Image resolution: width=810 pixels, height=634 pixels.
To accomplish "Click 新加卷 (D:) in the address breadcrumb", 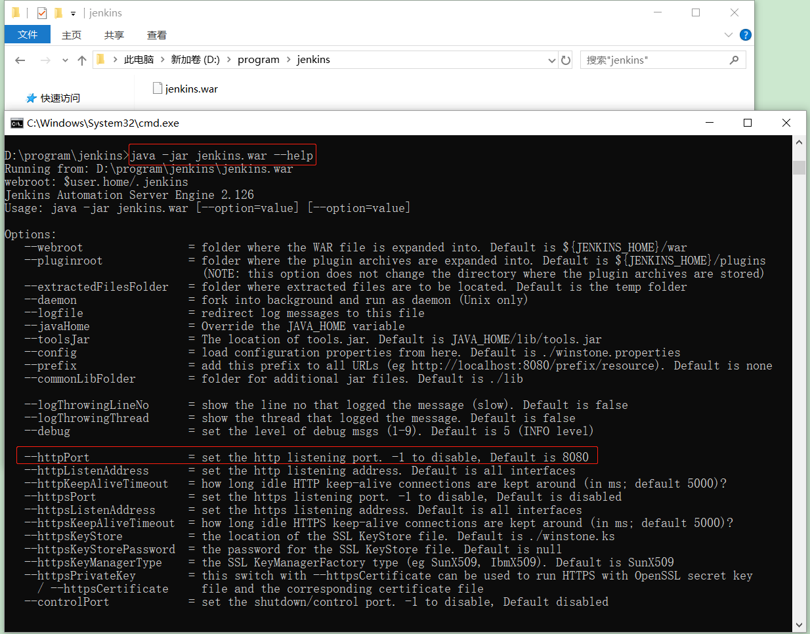I will tap(195, 60).
